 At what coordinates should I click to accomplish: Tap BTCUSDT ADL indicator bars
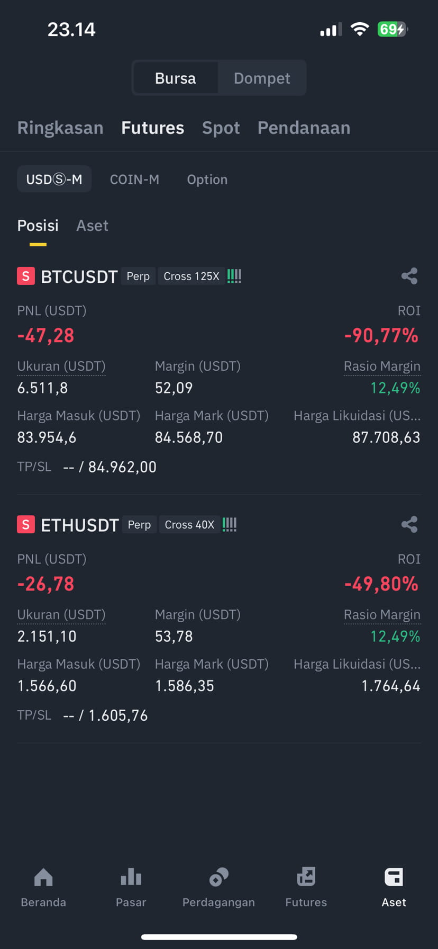(x=234, y=276)
